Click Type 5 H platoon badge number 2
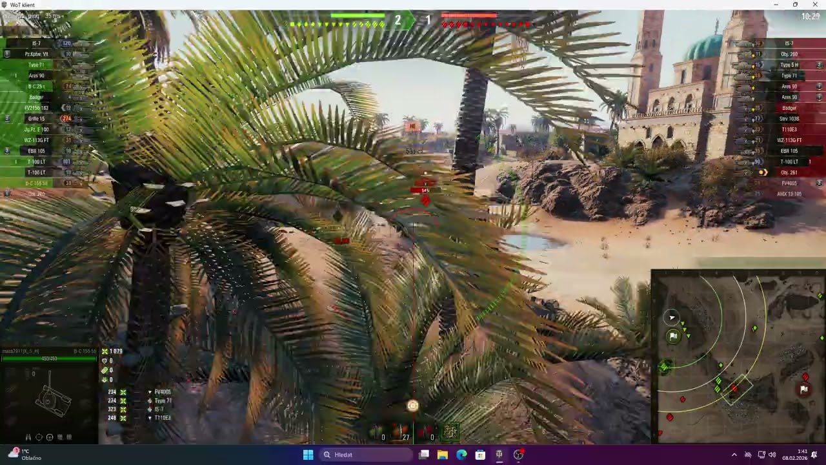 820,65
